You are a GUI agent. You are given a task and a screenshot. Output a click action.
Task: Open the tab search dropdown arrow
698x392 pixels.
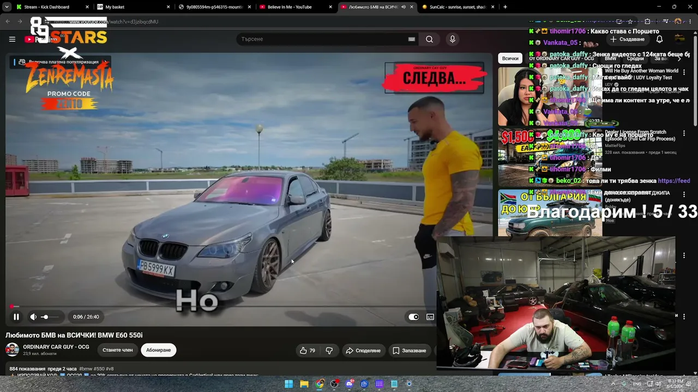(7, 7)
